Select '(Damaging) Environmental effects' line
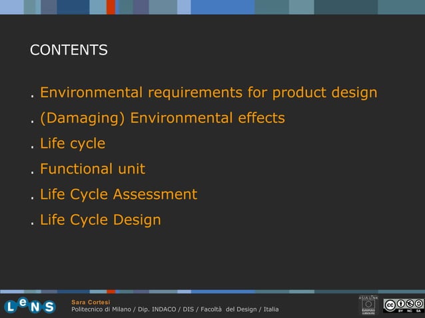425x318 pixels. click(x=163, y=118)
